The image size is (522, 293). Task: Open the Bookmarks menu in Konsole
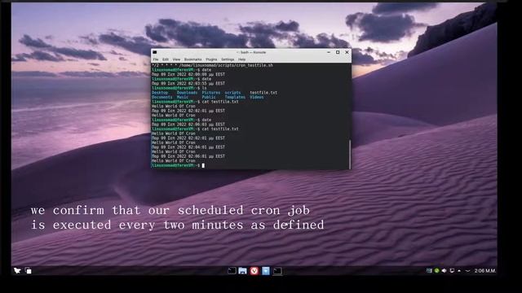click(192, 59)
